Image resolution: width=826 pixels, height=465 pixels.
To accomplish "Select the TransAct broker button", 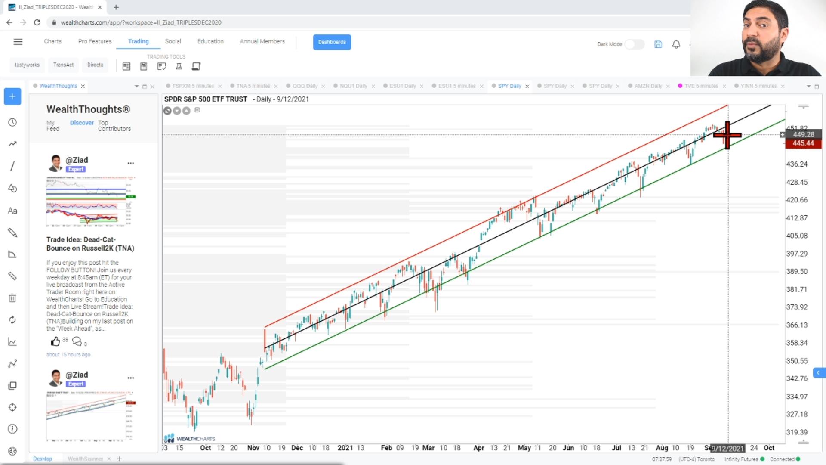I will pyautogui.click(x=63, y=65).
